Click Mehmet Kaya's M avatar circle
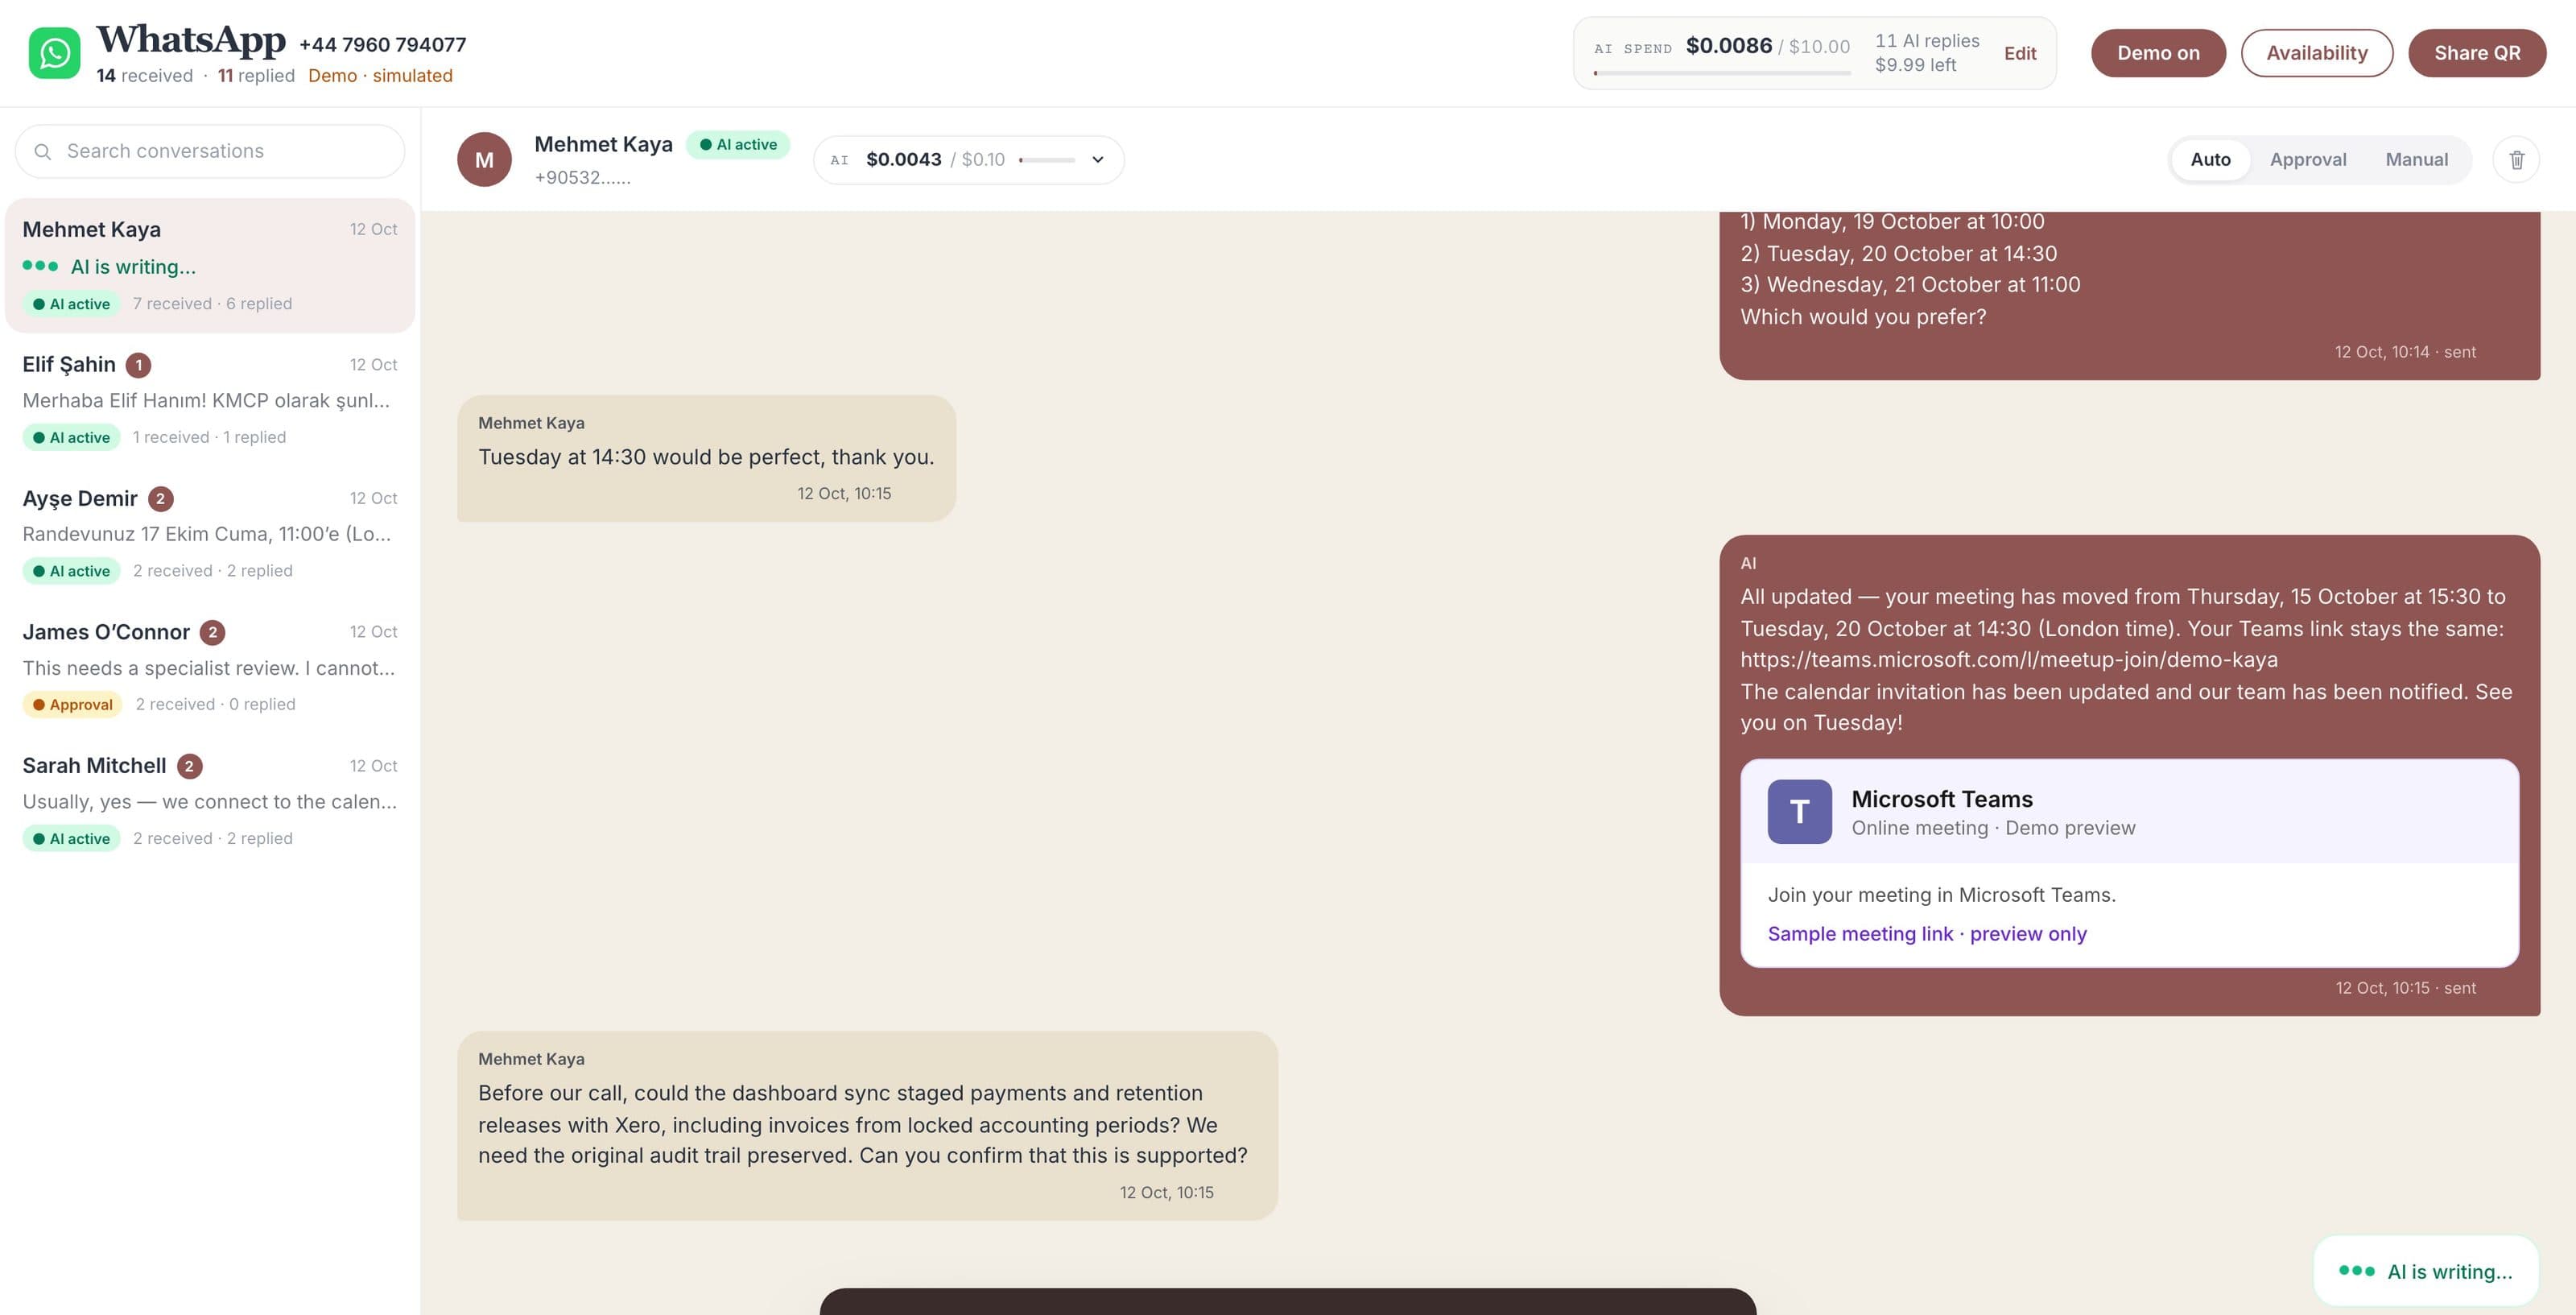This screenshot has width=2576, height=1315. tap(484, 159)
